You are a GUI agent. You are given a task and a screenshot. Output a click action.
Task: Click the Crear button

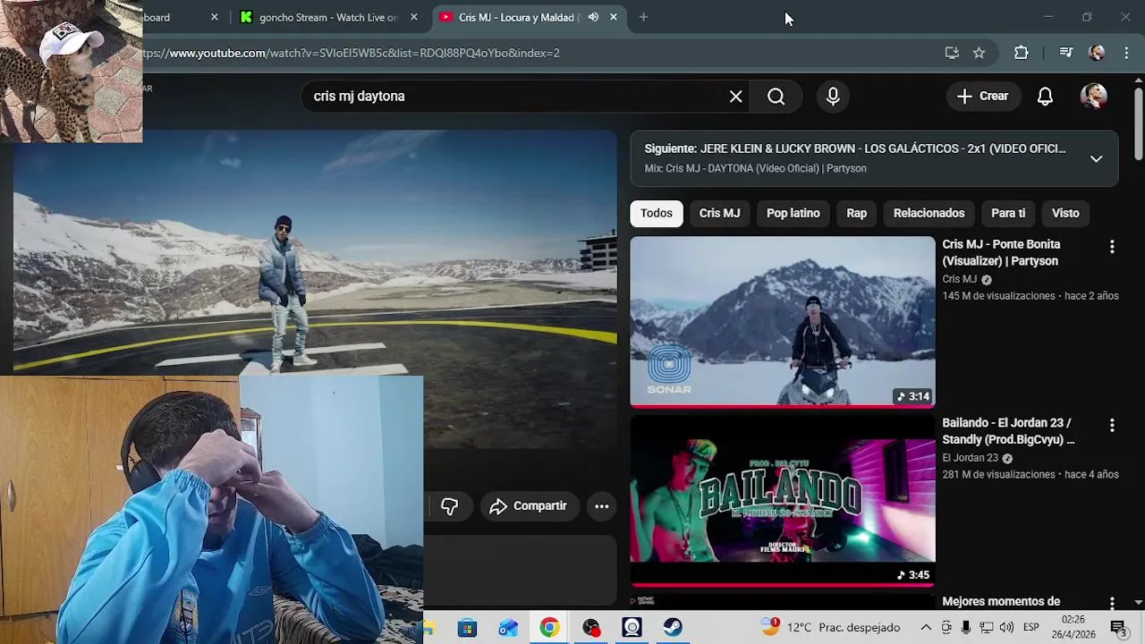pyautogui.click(x=982, y=97)
